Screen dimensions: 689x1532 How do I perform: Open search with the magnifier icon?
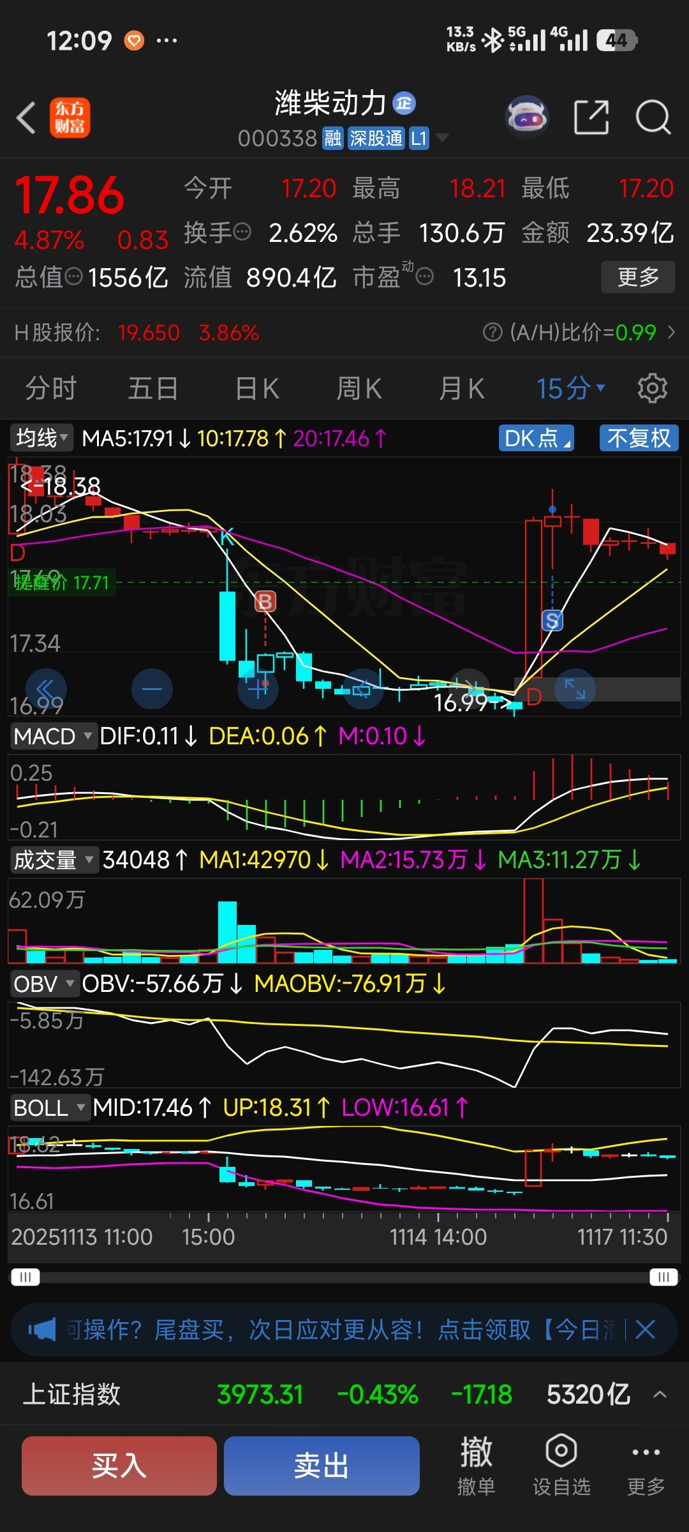[x=653, y=117]
